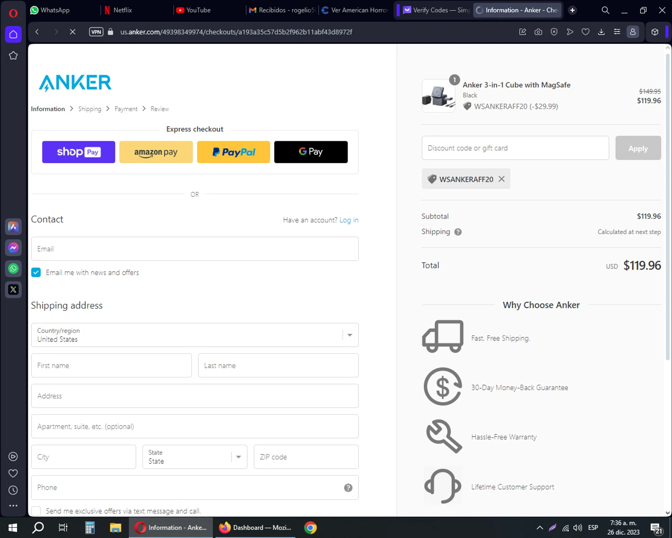Click First name field
This screenshot has height=538, width=672.
112,365
